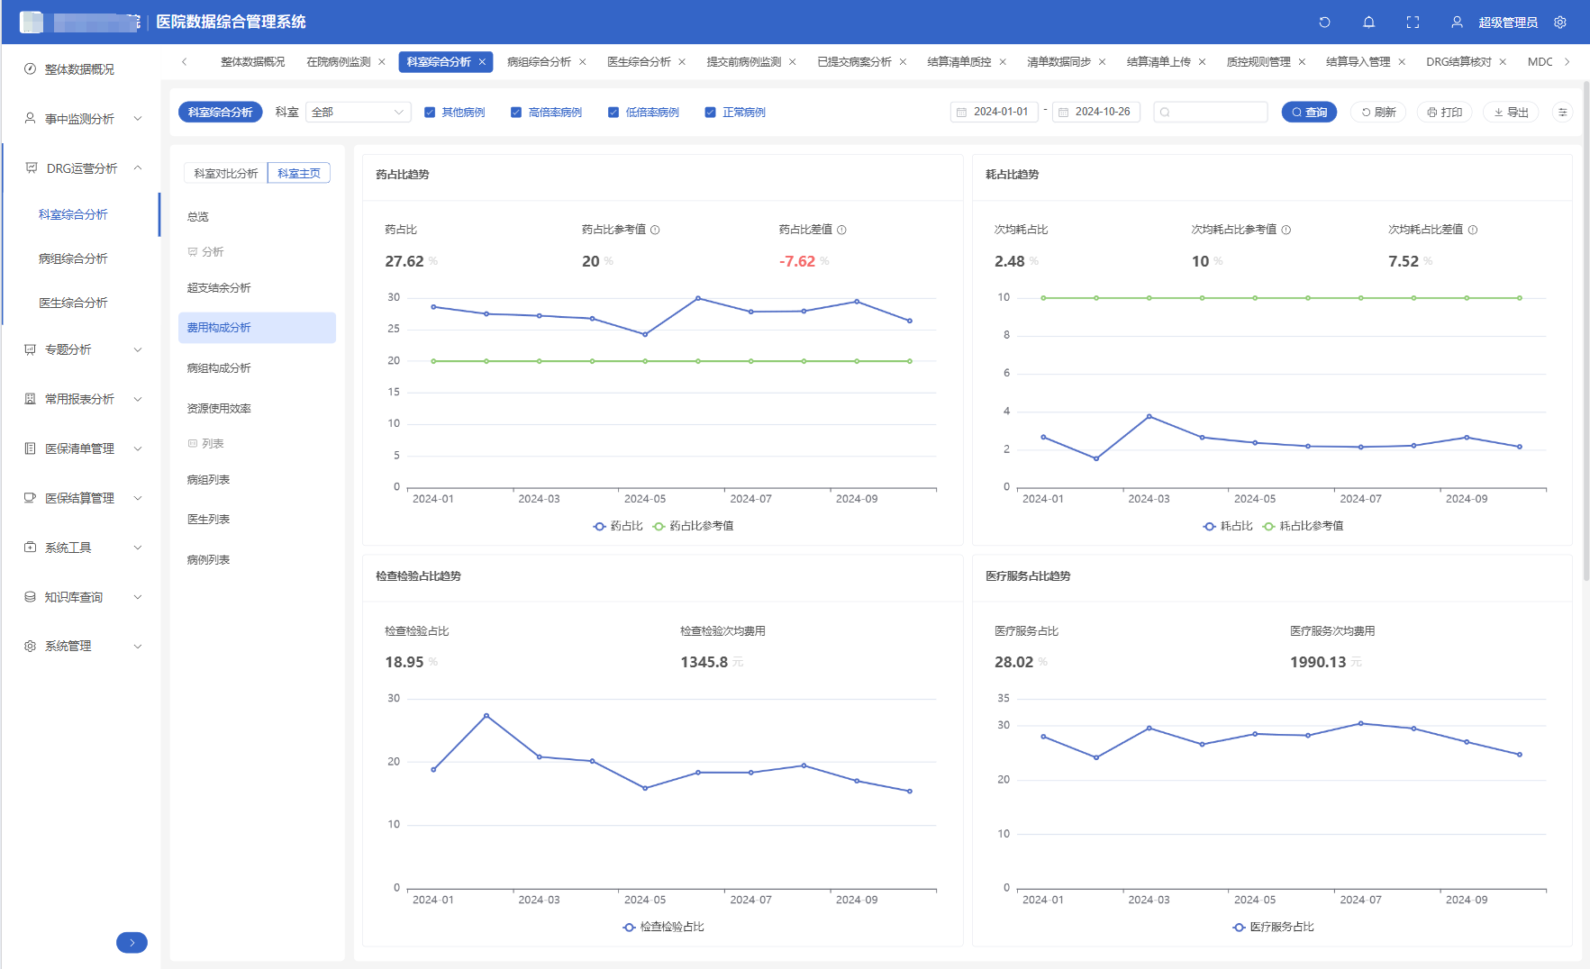
Task: Toggle 耗占比 legend series
Action: click(x=1228, y=526)
